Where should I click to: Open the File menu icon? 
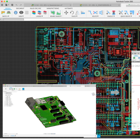[x=7, y=5]
